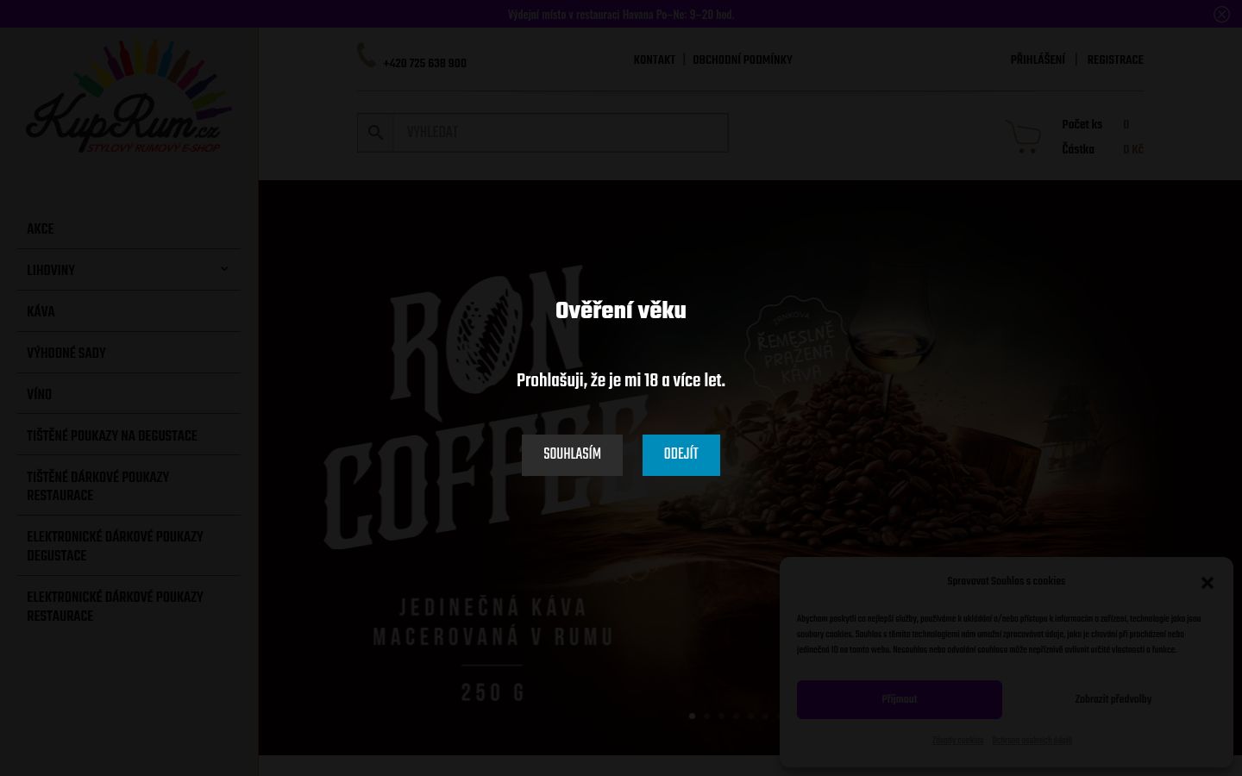Viewport: 1242px width, 776px height.
Task: Open the Akce category
Action: click(x=40, y=229)
